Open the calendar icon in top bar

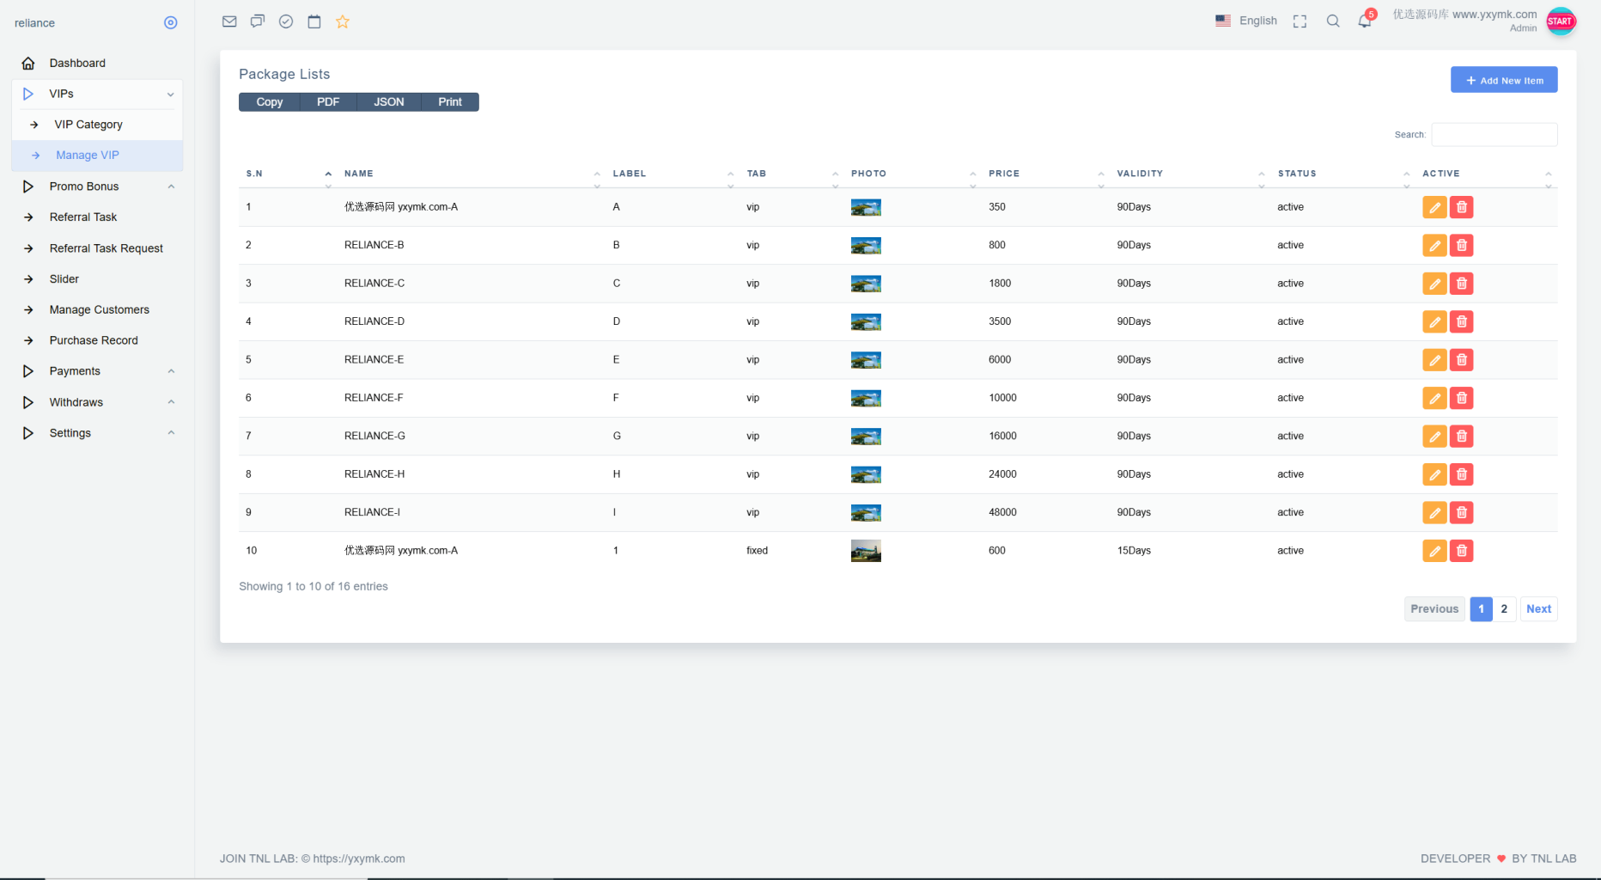tap(314, 21)
